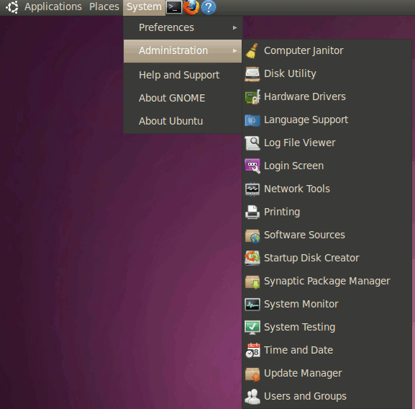Choose the Login Screen label
The width and height of the screenshot is (415, 409).
pyautogui.click(x=293, y=166)
